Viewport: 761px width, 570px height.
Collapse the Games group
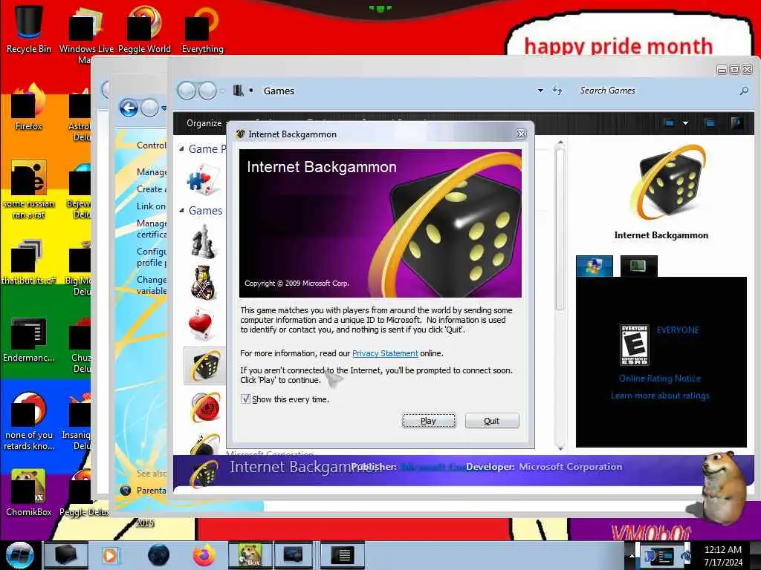pos(181,210)
